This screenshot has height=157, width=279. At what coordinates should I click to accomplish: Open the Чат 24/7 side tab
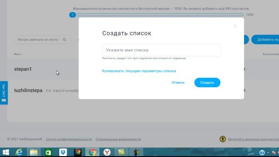(4, 93)
